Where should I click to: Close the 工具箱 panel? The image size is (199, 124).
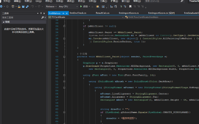(44, 13)
